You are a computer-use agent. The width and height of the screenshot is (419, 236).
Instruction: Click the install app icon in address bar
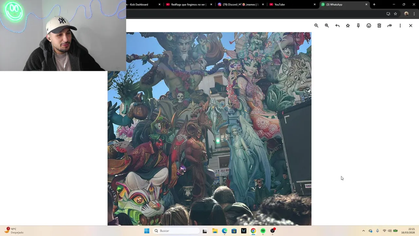coord(388,14)
